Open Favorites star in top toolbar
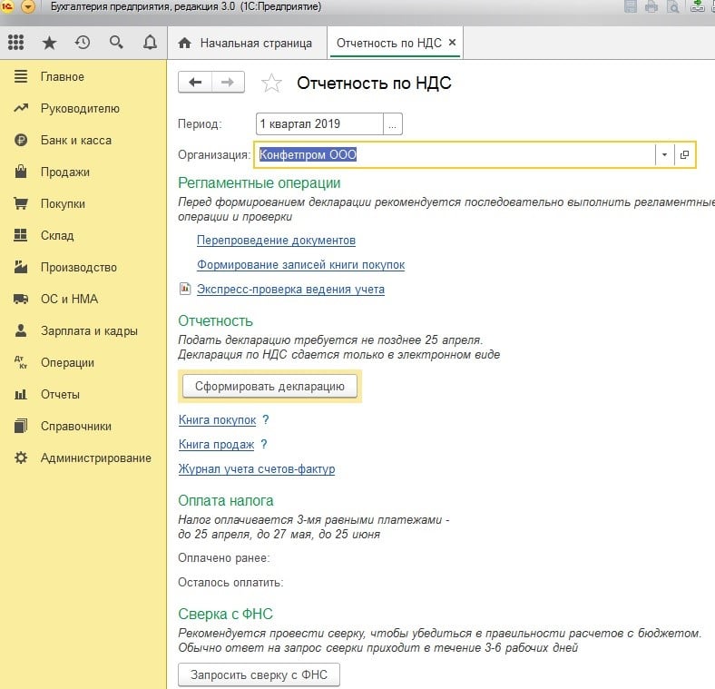 [x=49, y=43]
